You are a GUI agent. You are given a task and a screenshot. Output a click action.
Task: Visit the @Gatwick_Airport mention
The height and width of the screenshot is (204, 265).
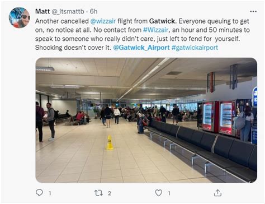pyautogui.click(x=141, y=48)
